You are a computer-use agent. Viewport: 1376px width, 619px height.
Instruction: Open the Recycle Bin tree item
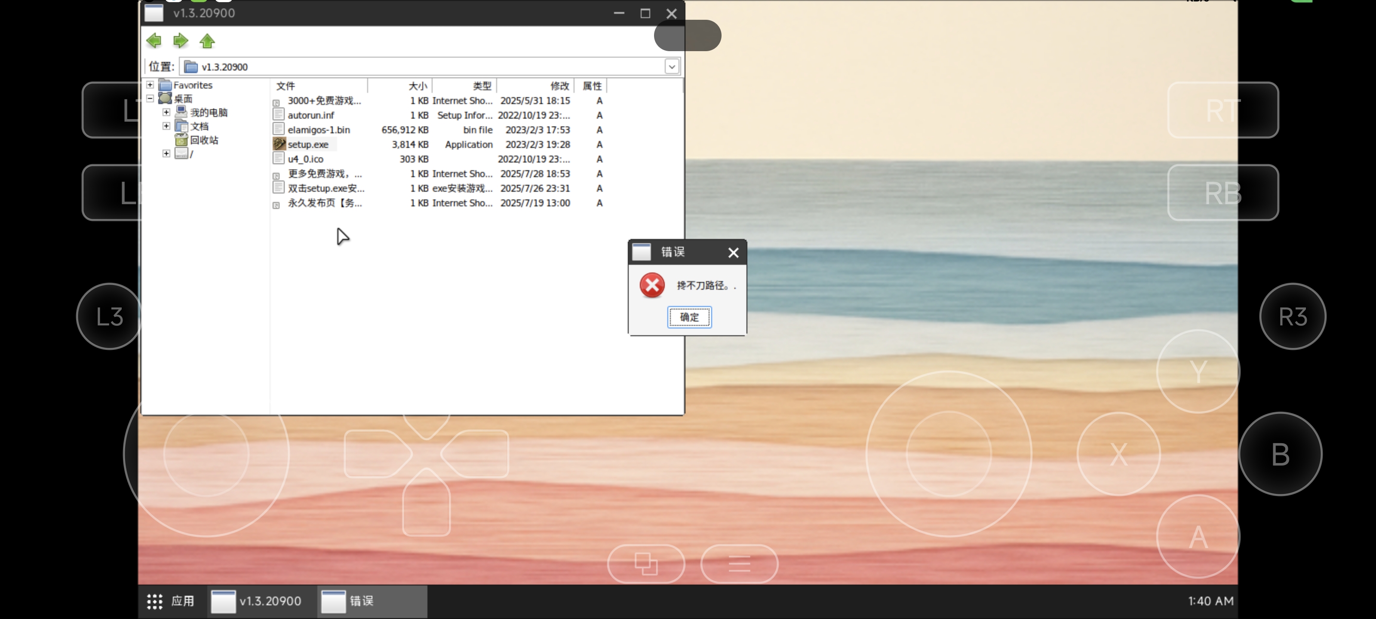click(x=203, y=140)
